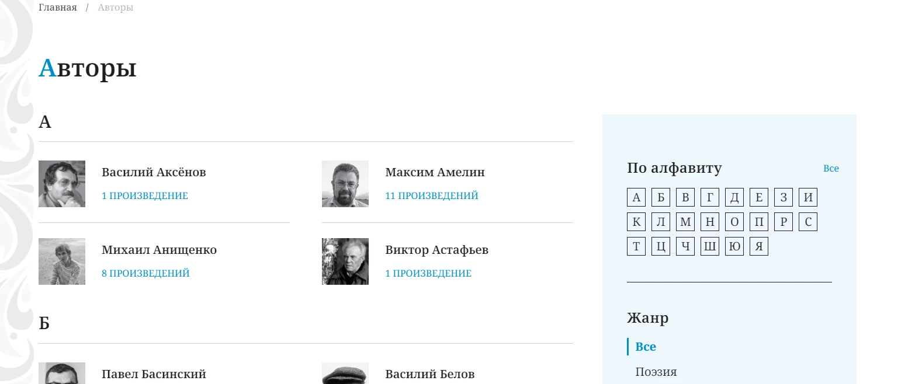Image resolution: width=922 pixels, height=384 pixels.
Task: Choose letter М in alphabet filter
Action: [x=685, y=222]
